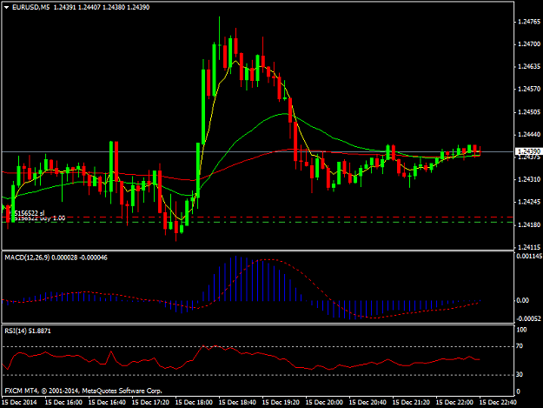Click the 15 Dec 16:40 time label
The height and width of the screenshot is (408, 543).
point(107,402)
